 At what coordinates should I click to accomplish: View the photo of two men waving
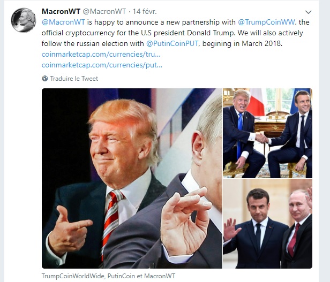pyautogui.click(x=267, y=224)
